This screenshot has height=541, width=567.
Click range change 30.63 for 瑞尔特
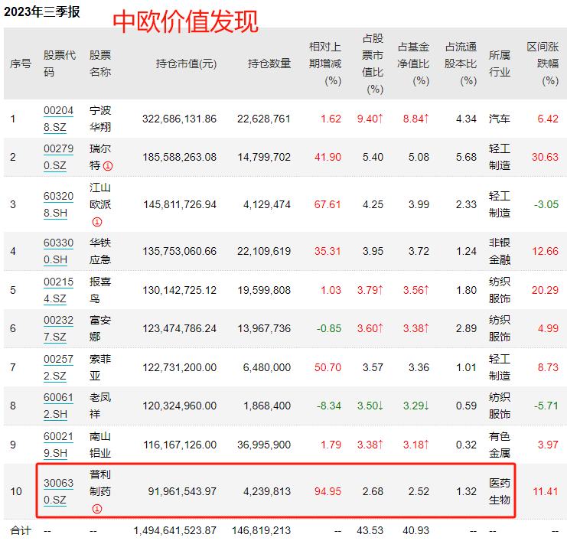[x=545, y=157]
